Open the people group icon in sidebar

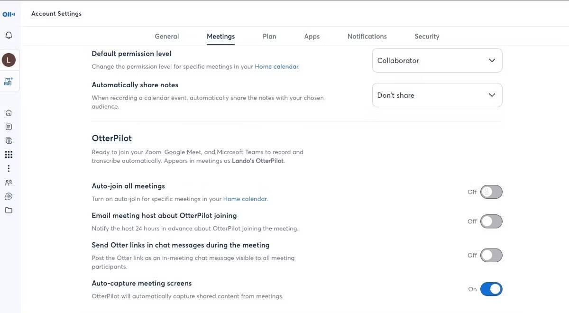point(9,183)
